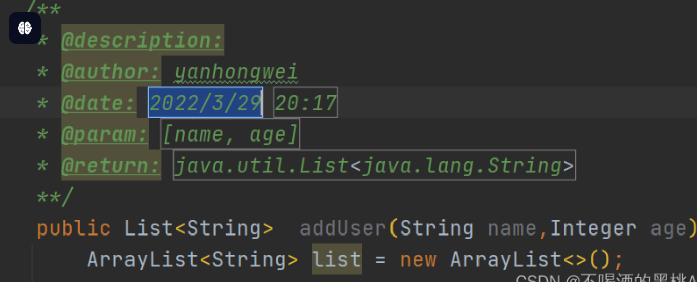Click the @param: Javadoc tag
The width and height of the screenshot is (697, 282).
[x=105, y=134]
